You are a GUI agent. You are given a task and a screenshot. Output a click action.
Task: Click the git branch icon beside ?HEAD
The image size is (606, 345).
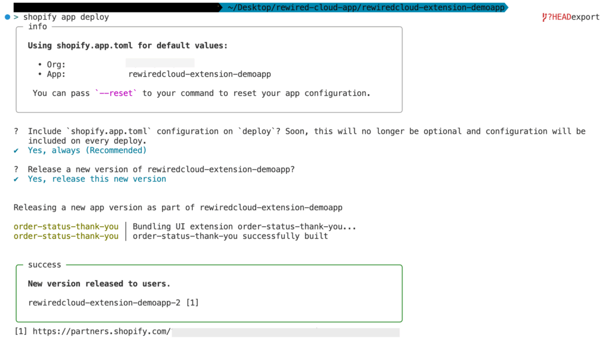click(x=544, y=17)
